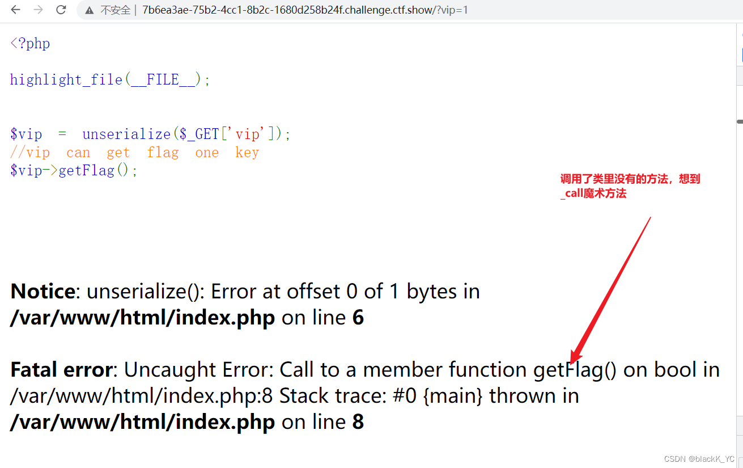Click the 'on line 8' text at bottom
This screenshot has width=743, height=468.
click(x=323, y=422)
